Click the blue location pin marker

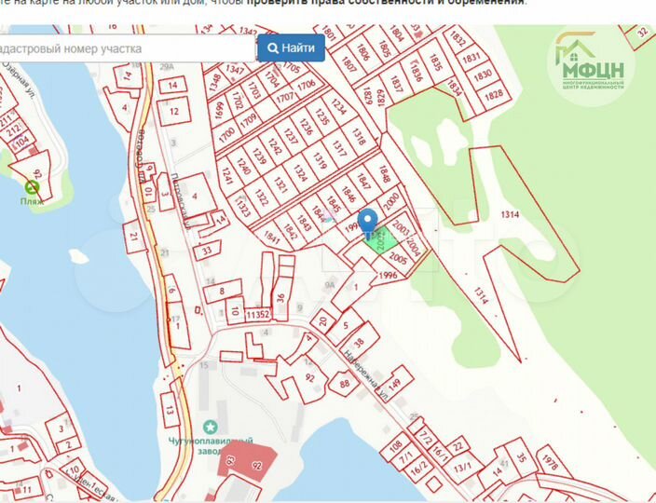point(368,222)
